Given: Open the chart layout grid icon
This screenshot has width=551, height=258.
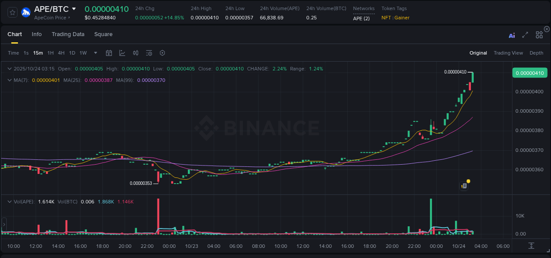Looking at the screenshot, I should click(539, 35).
